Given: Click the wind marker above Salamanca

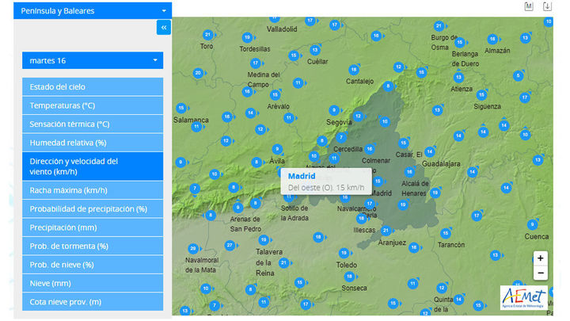Looking at the screenshot, I should pos(181,108).
